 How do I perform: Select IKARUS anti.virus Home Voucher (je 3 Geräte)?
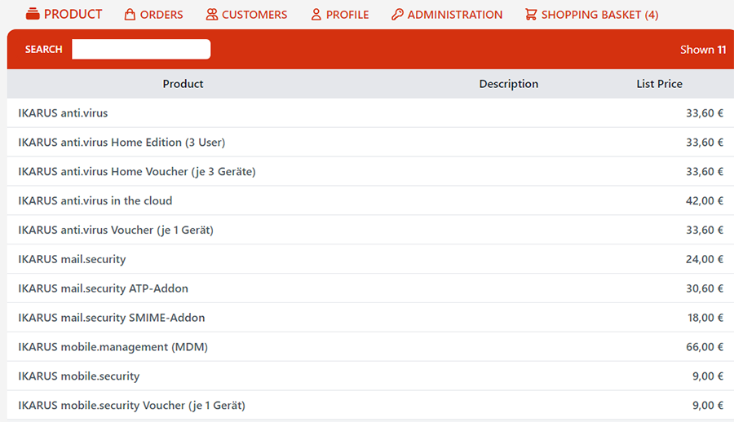pos(370,171)
